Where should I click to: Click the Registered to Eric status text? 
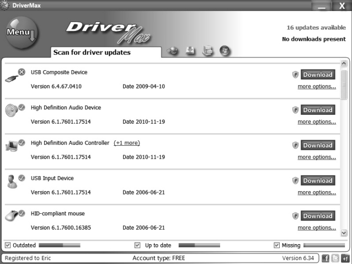click(28, 258)
